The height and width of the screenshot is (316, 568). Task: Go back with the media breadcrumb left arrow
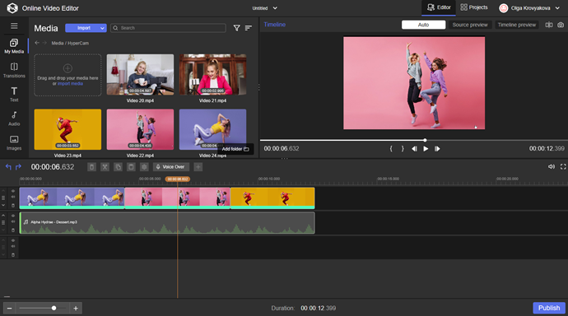[x=37, y=43]
